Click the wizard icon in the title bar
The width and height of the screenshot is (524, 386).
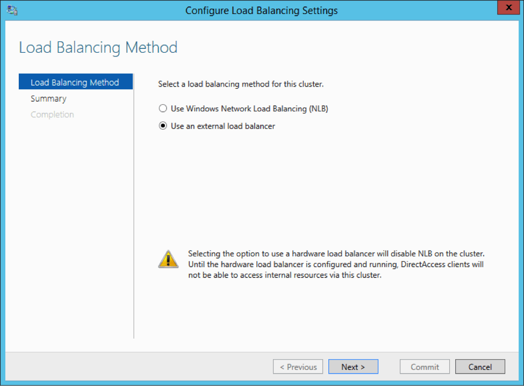(11, 10)
